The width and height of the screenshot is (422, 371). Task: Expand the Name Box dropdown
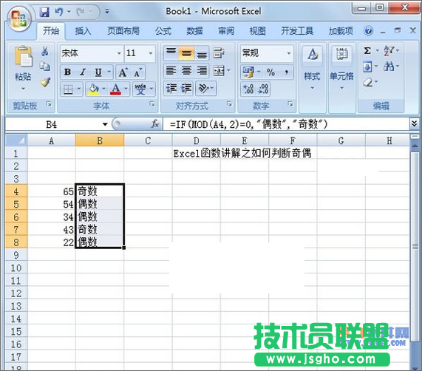point(105,124)
